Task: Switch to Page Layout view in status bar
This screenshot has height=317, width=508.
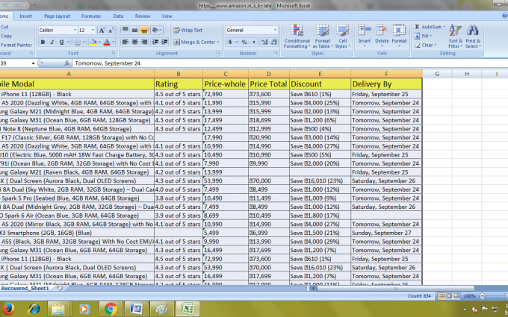Action: coord(449,296)
